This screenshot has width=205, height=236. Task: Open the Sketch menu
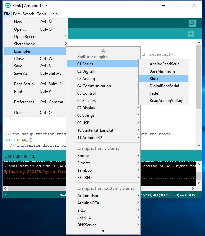[28, 14]
